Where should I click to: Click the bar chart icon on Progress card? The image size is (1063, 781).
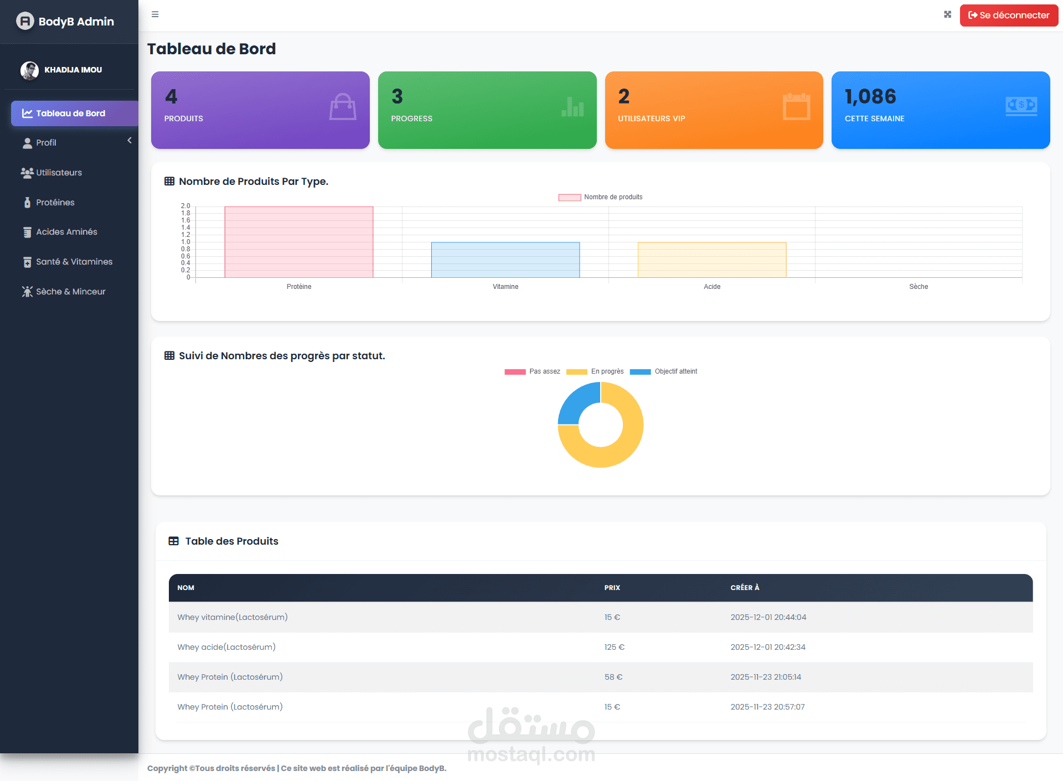pos(572,106)
